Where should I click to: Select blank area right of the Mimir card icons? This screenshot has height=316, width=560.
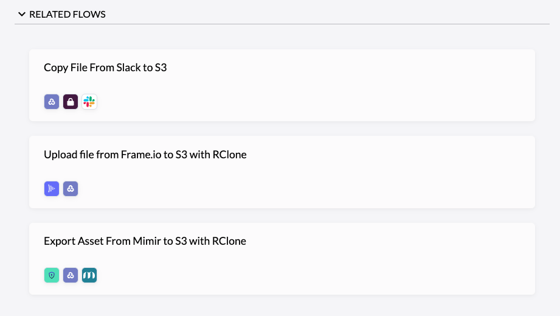pyautogui.click(x=314, y=275)
